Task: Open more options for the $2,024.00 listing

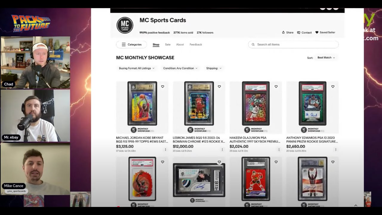Action: click(x=279, y=150)
